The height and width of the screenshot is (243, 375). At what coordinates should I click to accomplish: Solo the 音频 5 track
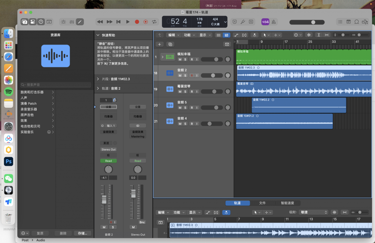(x=185, y=107)
